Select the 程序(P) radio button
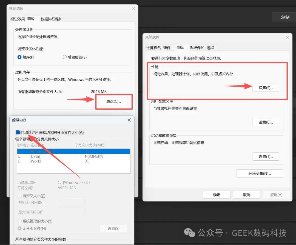 pyautogui.click(x=19, y=57)
